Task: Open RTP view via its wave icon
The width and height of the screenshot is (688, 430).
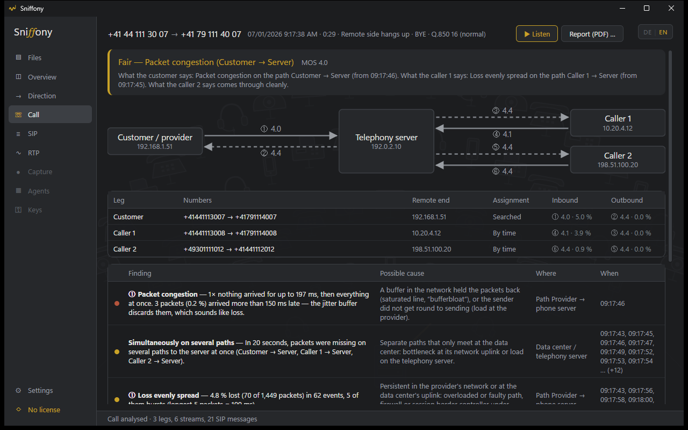Action: [x=19, y=153]
